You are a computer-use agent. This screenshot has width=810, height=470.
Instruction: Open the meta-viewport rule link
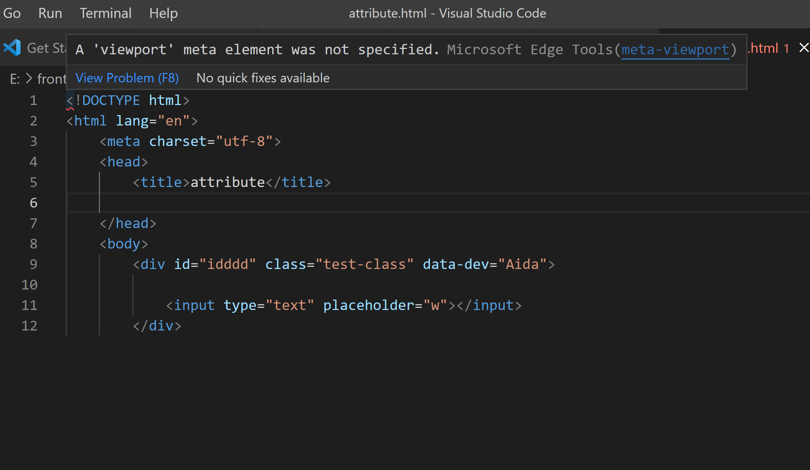675,50
